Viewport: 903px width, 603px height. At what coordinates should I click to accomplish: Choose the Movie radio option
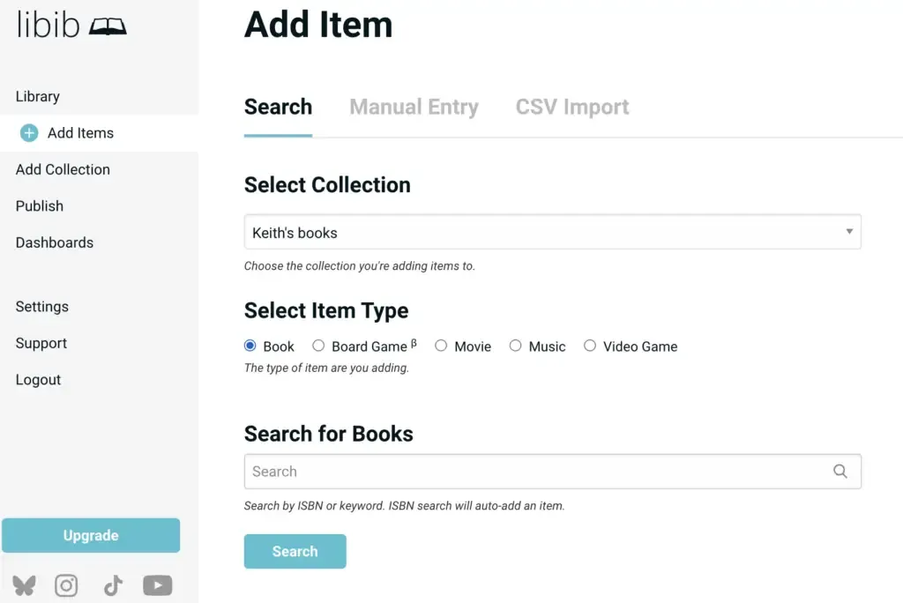[x=441, y=346]
